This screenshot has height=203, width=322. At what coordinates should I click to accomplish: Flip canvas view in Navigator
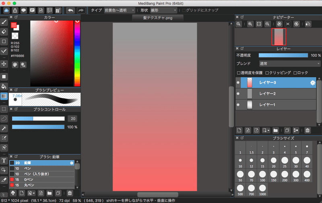pos(308,24)
